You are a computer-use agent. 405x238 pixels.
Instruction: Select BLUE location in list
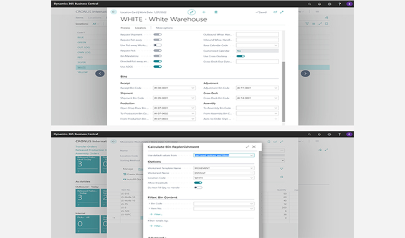point(80,37)
